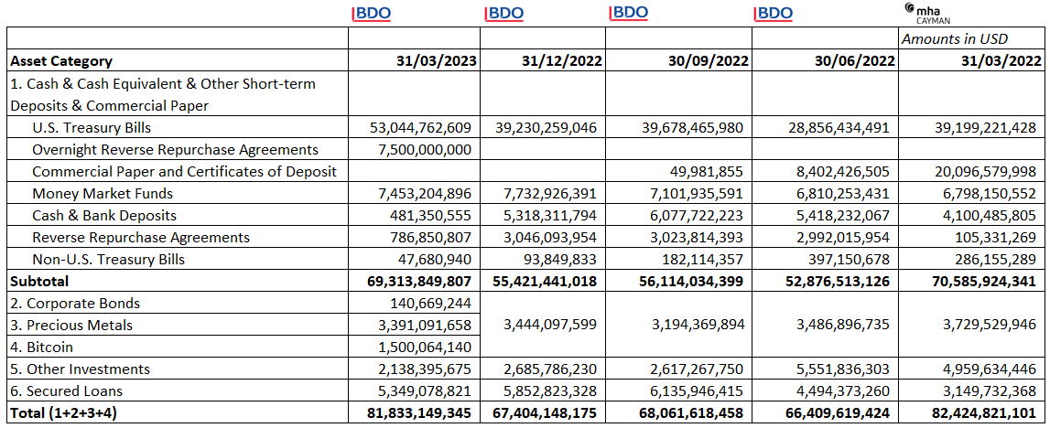Click the value 49,981,855
This screenshot has width=1050, height=428.
[x=707, y=171]
